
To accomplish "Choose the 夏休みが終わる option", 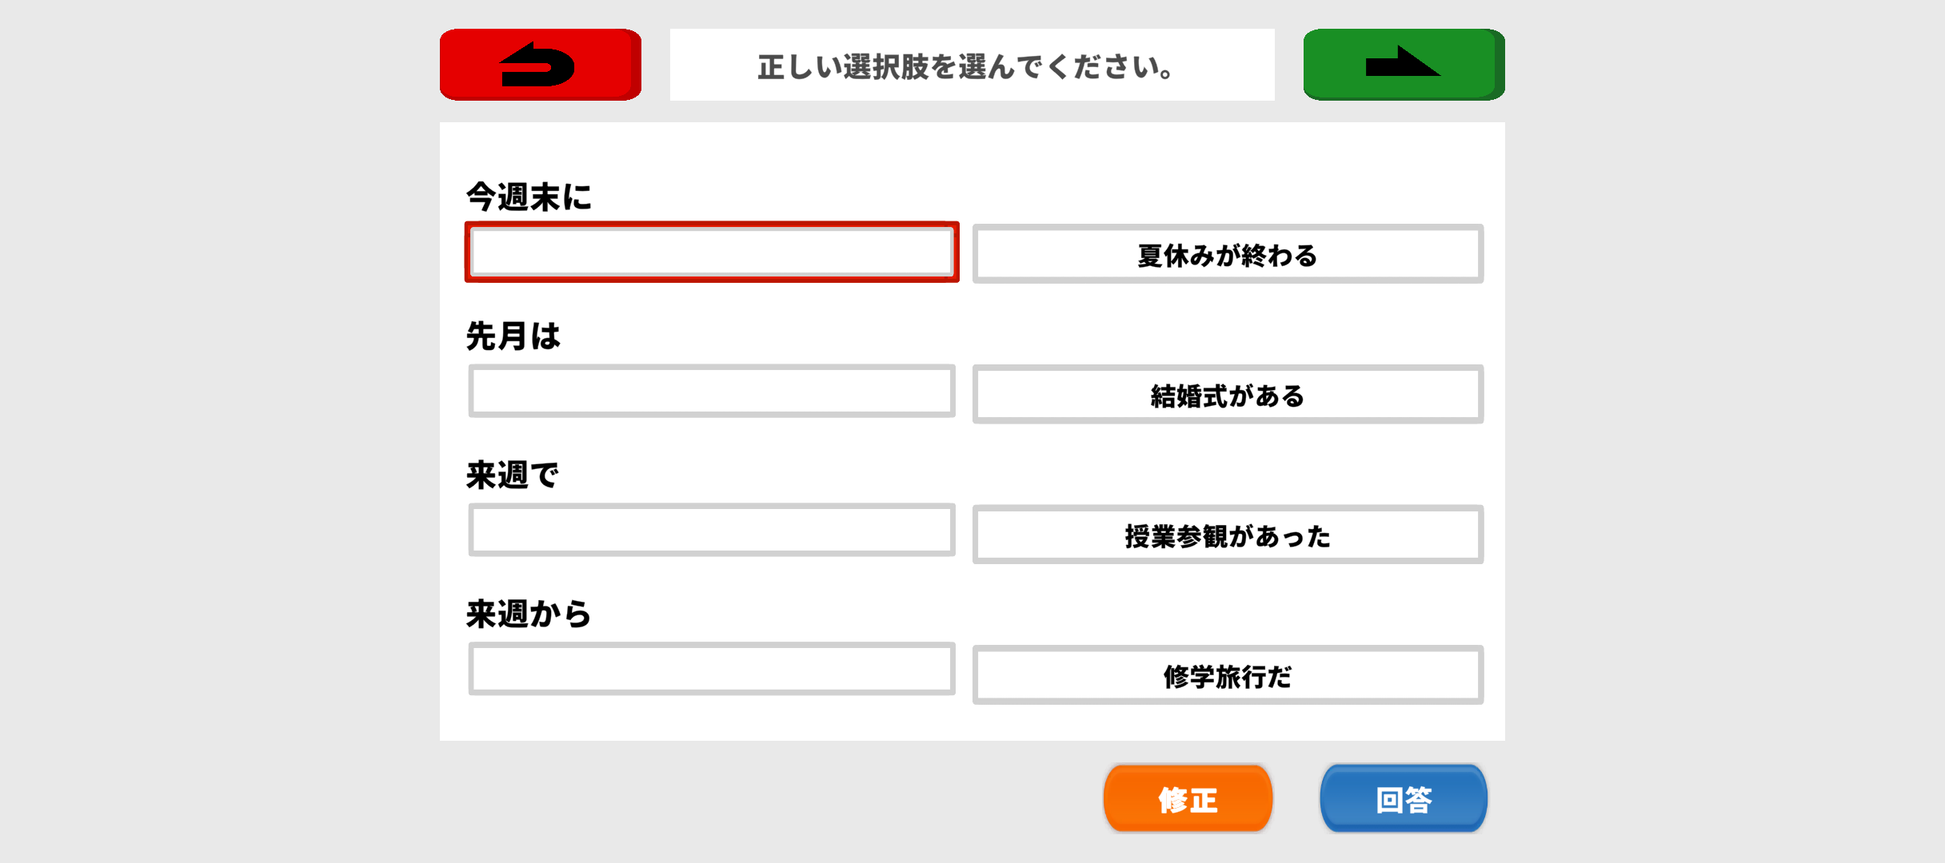I will [x=1228, y=254].
